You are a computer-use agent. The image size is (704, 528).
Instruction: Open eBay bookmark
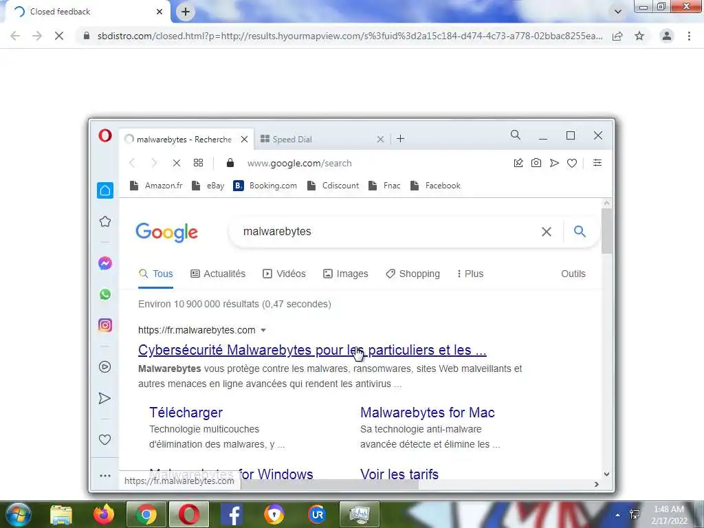[x=208, y=186]
